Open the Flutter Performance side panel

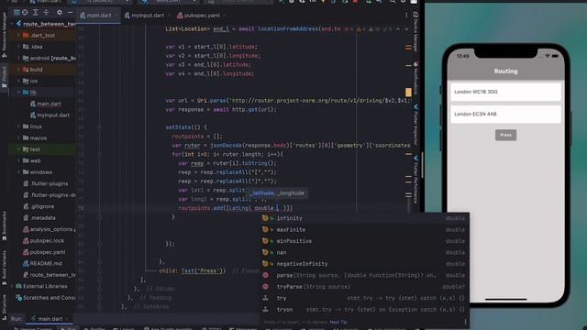click(415, 179)
